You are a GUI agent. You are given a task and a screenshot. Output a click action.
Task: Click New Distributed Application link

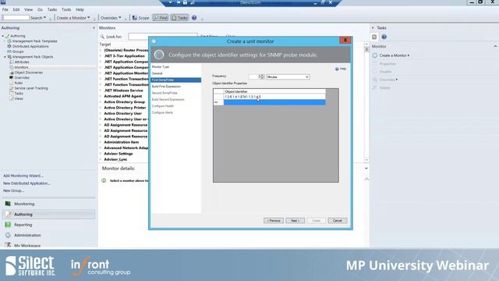[x=27, y=183]
